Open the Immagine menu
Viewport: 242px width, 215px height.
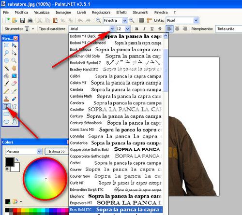point(63,13)
